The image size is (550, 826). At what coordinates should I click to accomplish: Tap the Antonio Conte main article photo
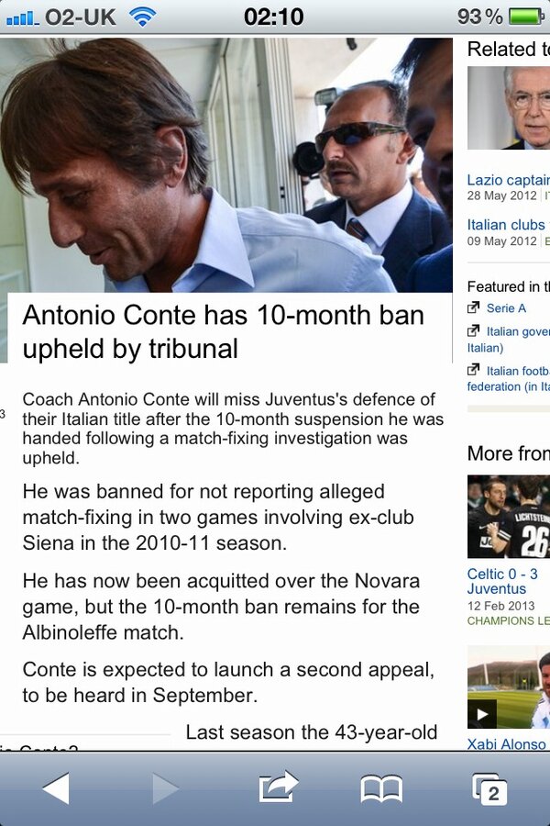[x=226, y=165]
